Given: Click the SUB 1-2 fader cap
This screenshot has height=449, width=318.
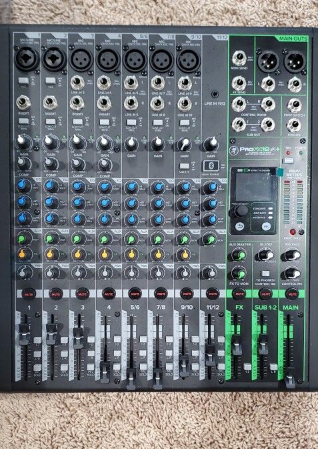Looking at the screenshot, I should pos(263,345).
